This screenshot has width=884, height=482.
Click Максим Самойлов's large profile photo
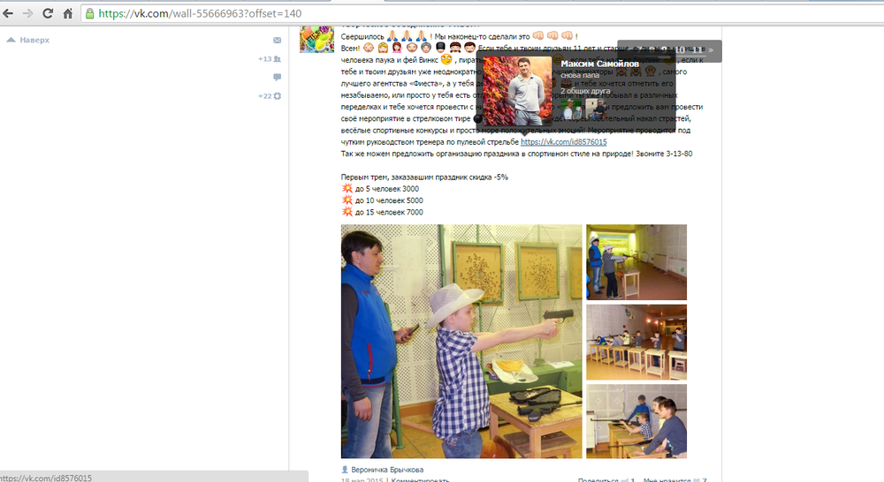pyautogui.click(x=517, y=90)
